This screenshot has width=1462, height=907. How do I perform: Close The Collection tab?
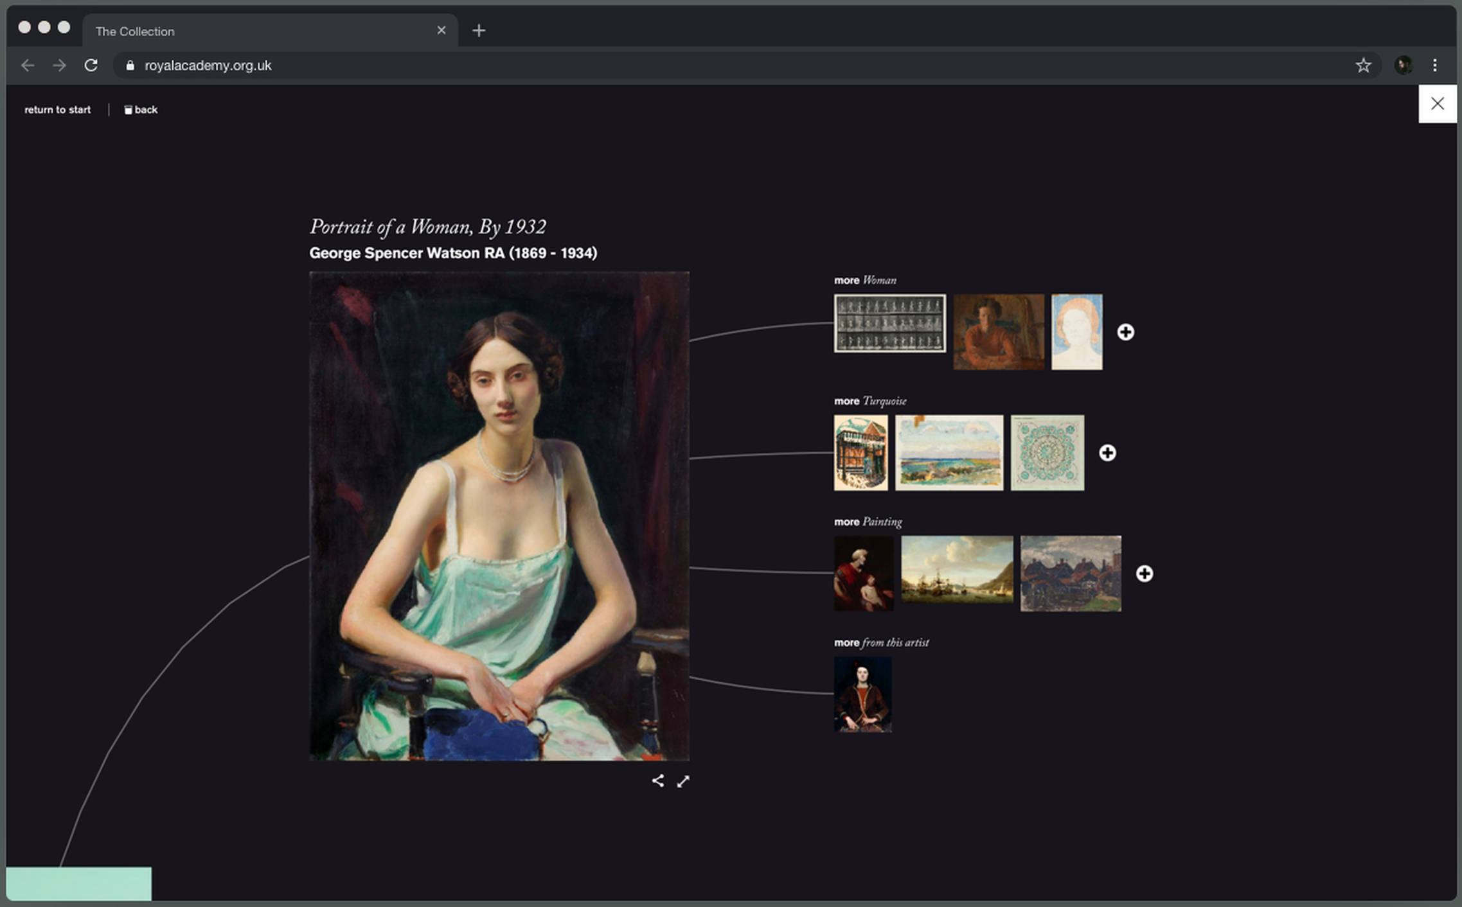441,30
